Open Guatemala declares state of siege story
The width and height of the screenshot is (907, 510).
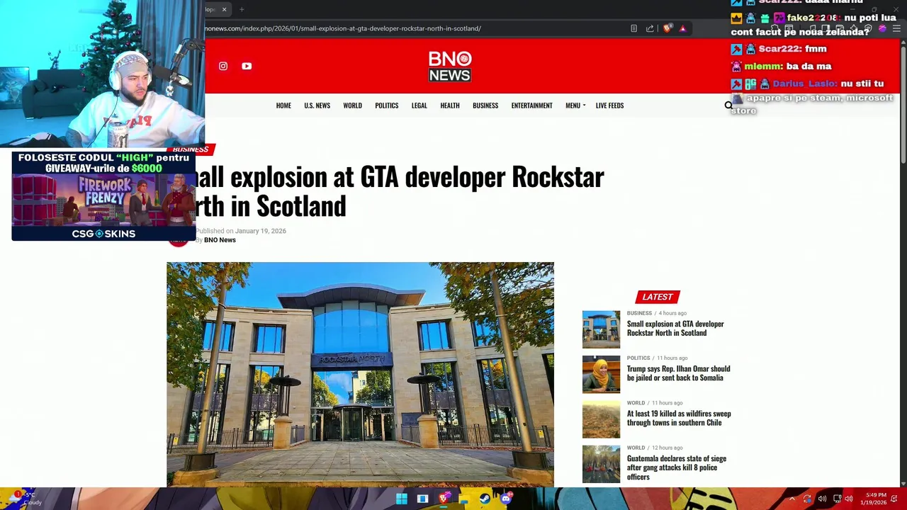coord(677,467)
